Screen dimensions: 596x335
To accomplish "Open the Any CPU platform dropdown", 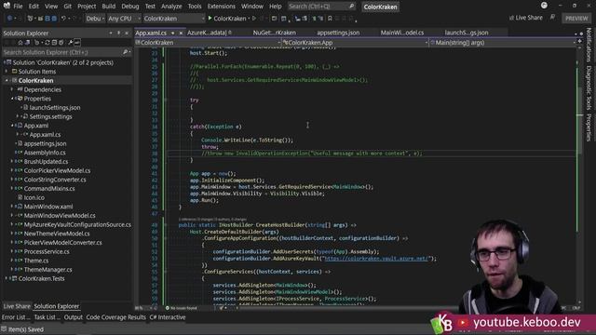I will 124,19.
